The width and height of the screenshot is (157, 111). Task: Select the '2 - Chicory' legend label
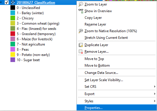click(x=25, y=18)
